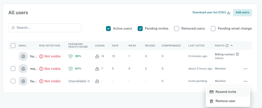The image size is (262, 108).
Task: Click the 'Invite pending' status text
Action: tap(198, 81)
